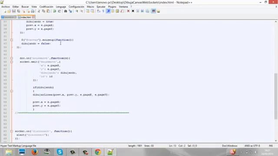Viewport: 278px width, 156px height.
Task: Open the Archivo menu
Action: point(6,7)
